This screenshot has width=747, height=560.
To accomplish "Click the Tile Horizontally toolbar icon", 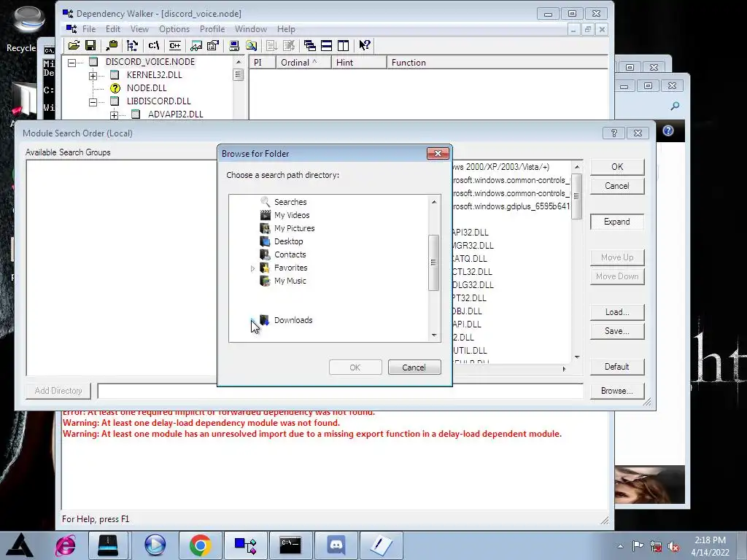I will [326, 46].
